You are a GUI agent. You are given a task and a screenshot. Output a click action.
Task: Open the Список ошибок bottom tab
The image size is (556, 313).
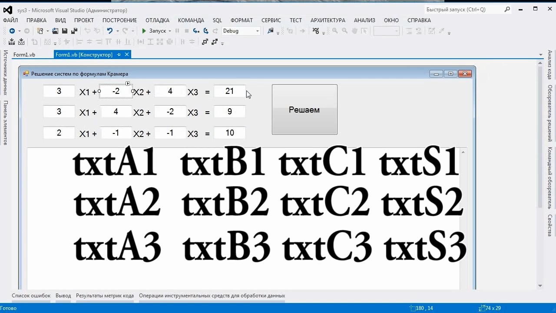[x=31, y=296]
